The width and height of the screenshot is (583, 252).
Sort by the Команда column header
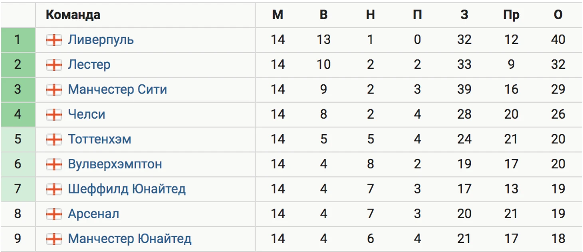[73, 15]
